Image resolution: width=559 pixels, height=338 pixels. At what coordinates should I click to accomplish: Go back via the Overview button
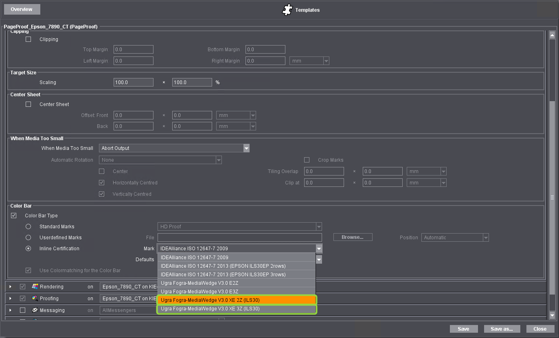(x=22, y=9)
